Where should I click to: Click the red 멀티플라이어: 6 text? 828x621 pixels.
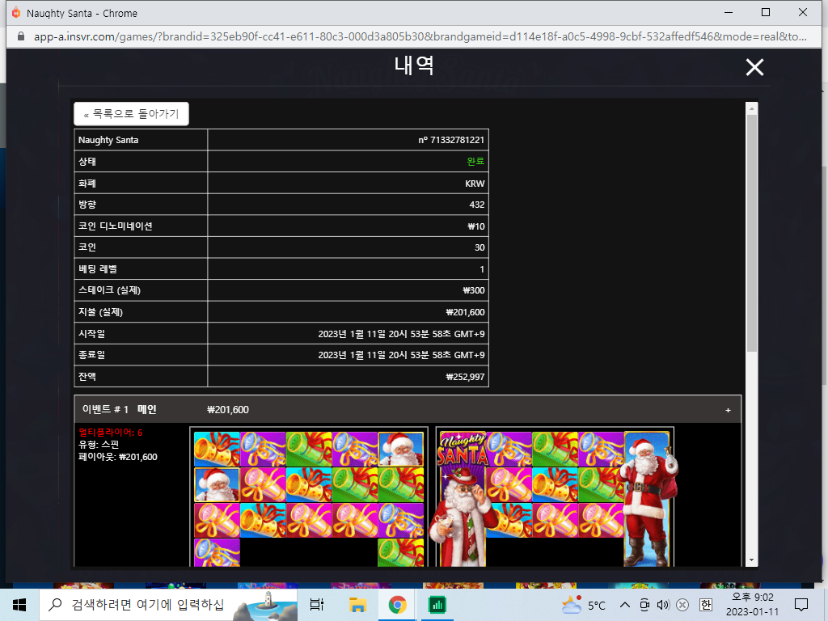[110, 433]
